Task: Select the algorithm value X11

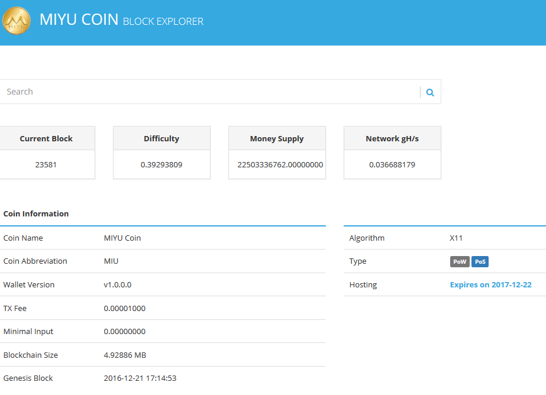Action: [456, 238]
